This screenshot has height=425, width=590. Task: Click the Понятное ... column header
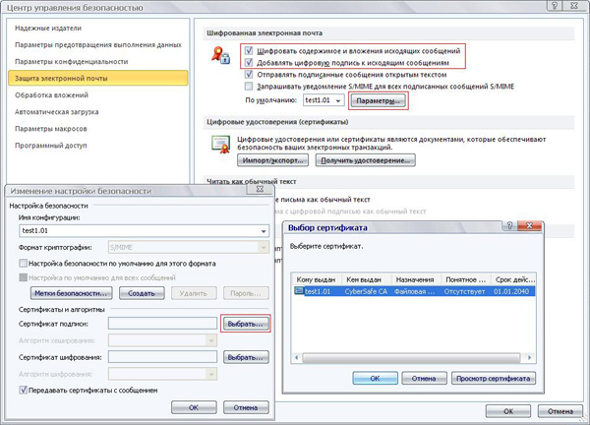(x=466, y=279)
